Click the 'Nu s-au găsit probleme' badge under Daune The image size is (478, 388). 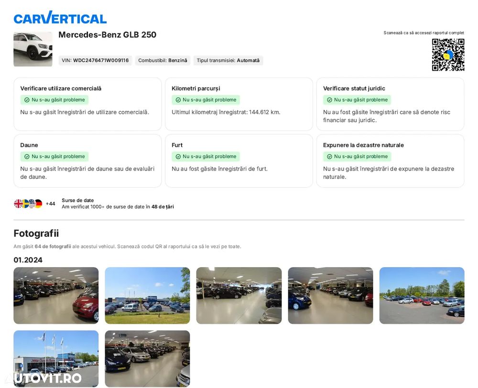tap(54, 157)
